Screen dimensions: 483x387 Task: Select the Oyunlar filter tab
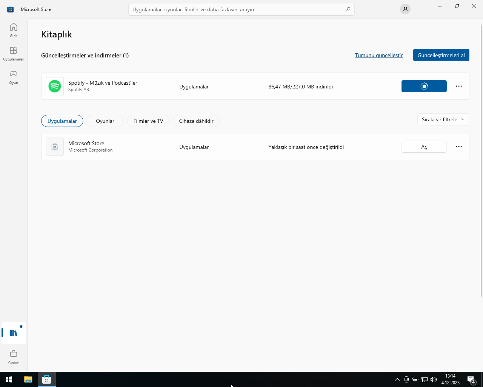click(x=105, y=121)
